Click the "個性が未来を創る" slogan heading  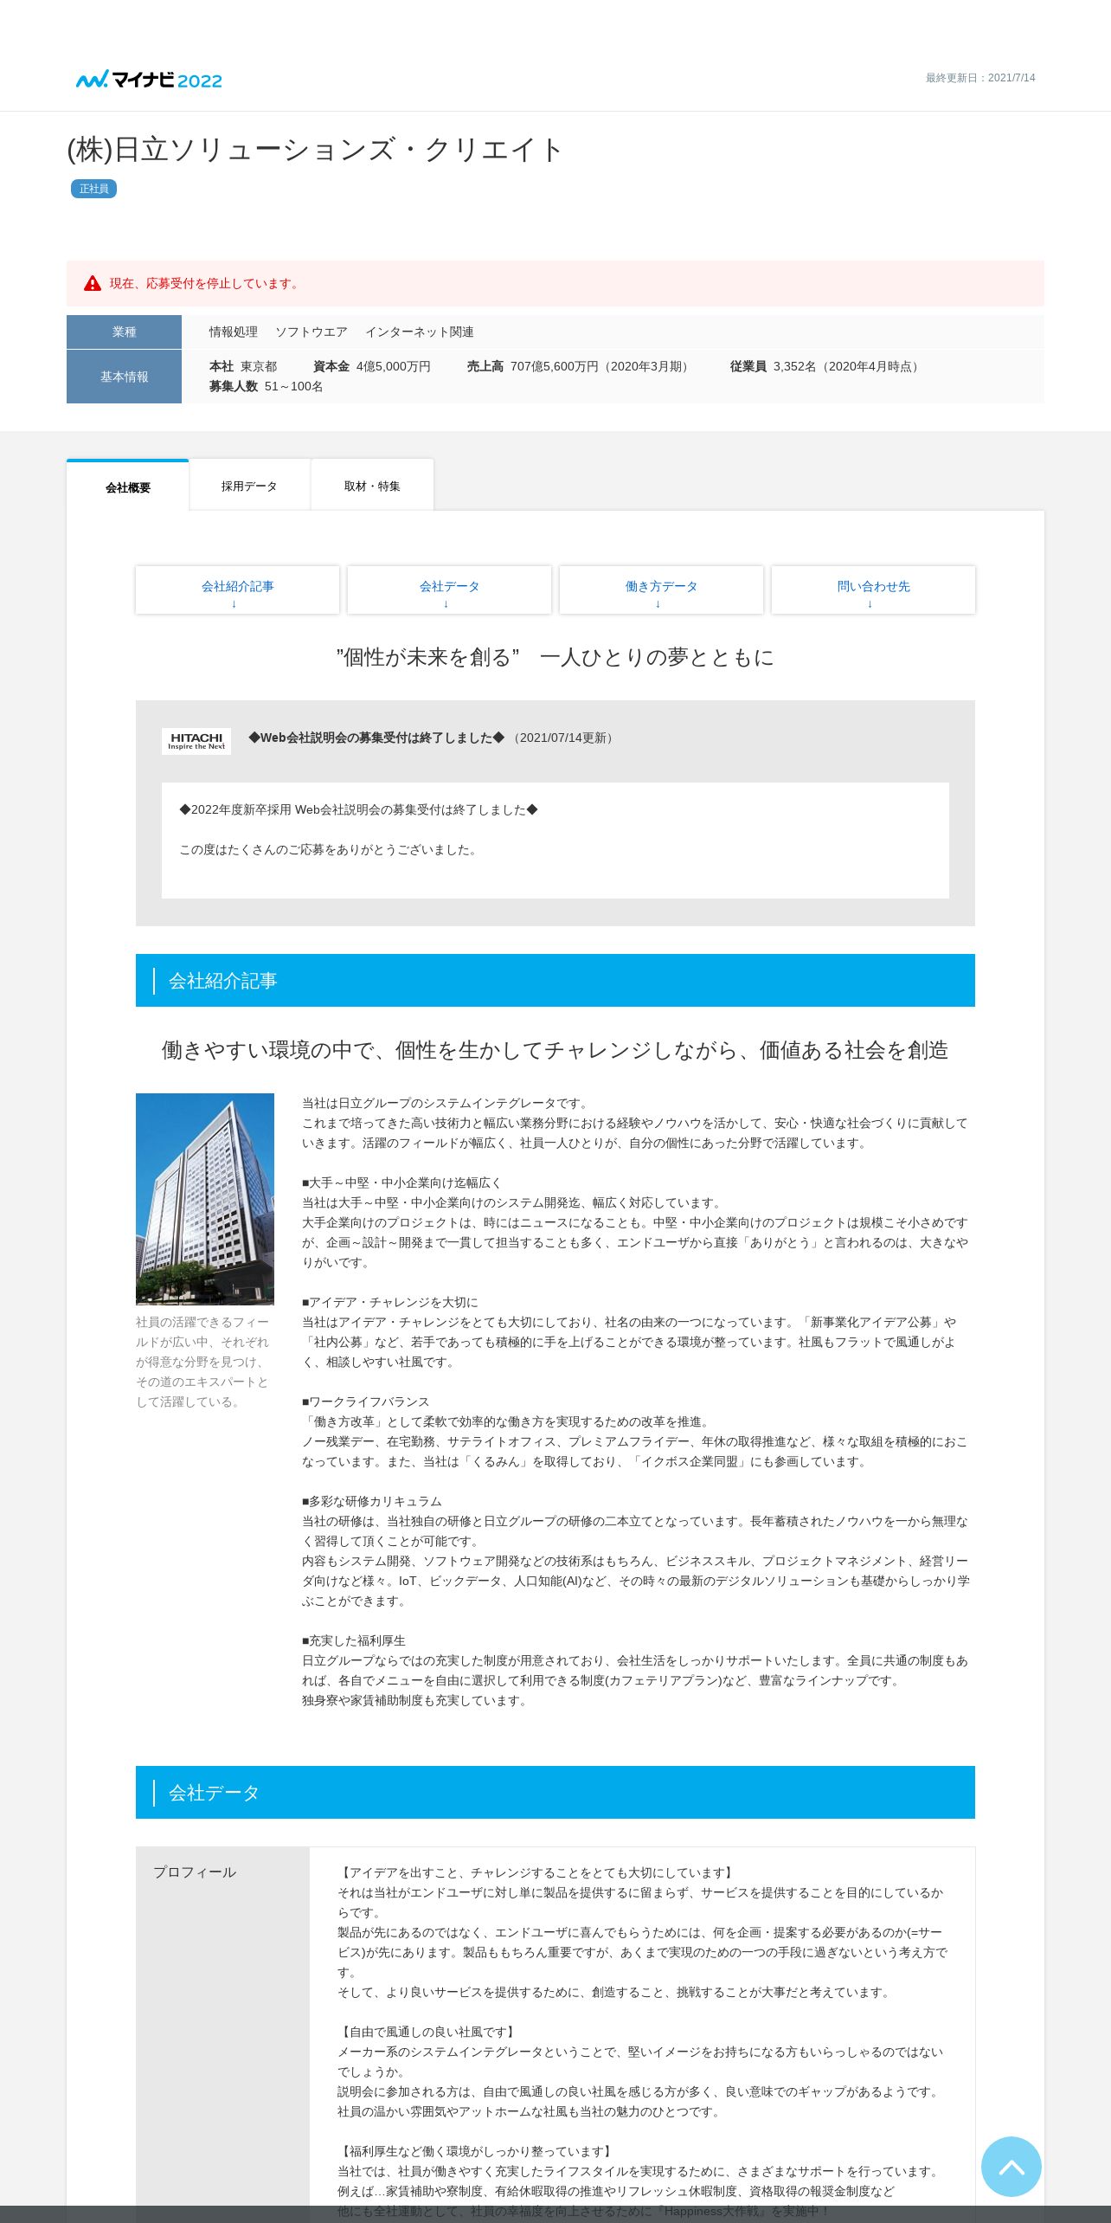pyautogui.click(x=555, y=657)
